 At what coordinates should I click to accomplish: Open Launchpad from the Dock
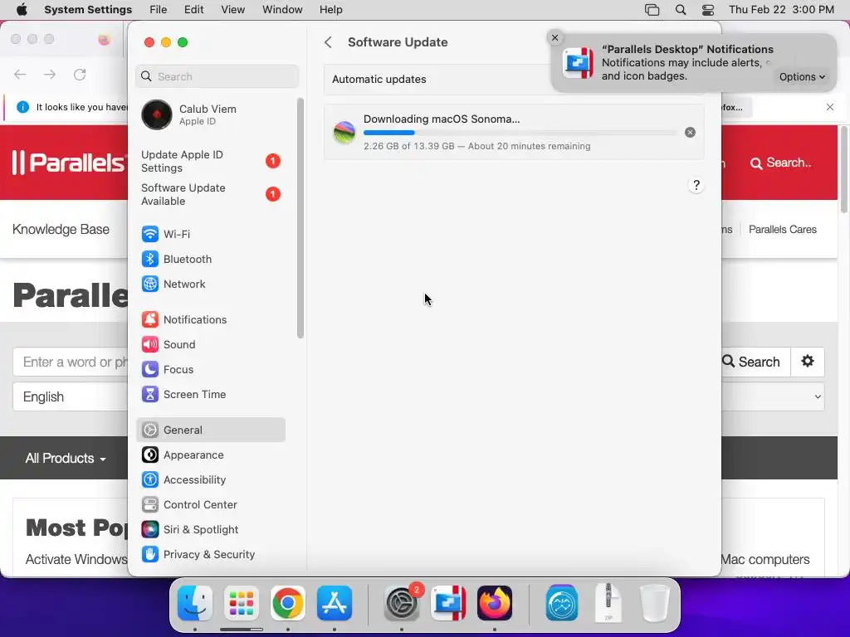point(242,603)
